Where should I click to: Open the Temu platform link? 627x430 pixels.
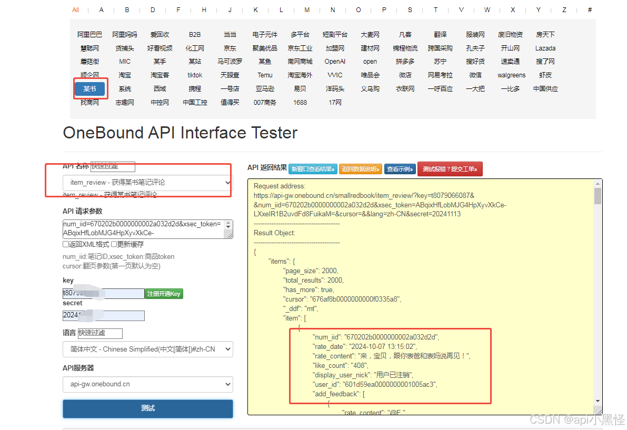click(265, 75)
